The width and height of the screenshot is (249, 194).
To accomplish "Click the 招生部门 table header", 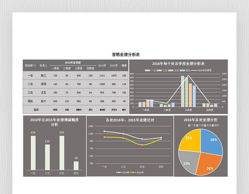I will click(x=30, y=66).
